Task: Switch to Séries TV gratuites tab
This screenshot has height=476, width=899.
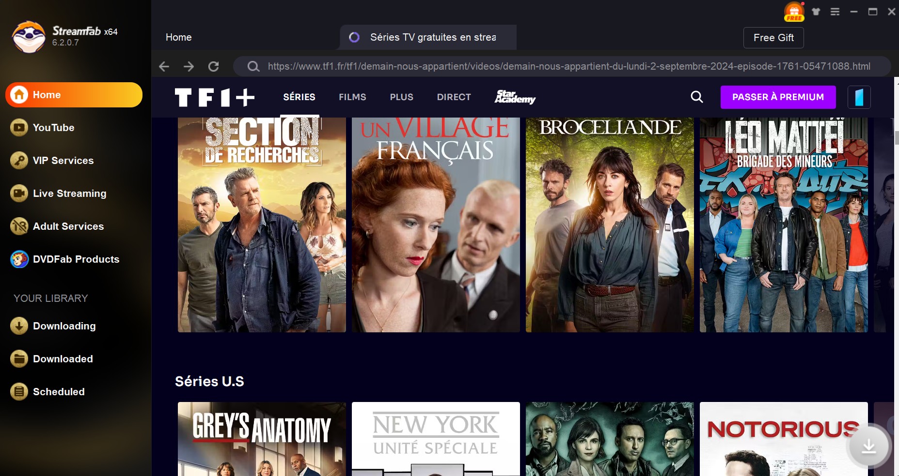Action: pos(428,37)
